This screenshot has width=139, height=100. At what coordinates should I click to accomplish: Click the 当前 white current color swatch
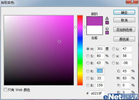(x=95, y=30)
